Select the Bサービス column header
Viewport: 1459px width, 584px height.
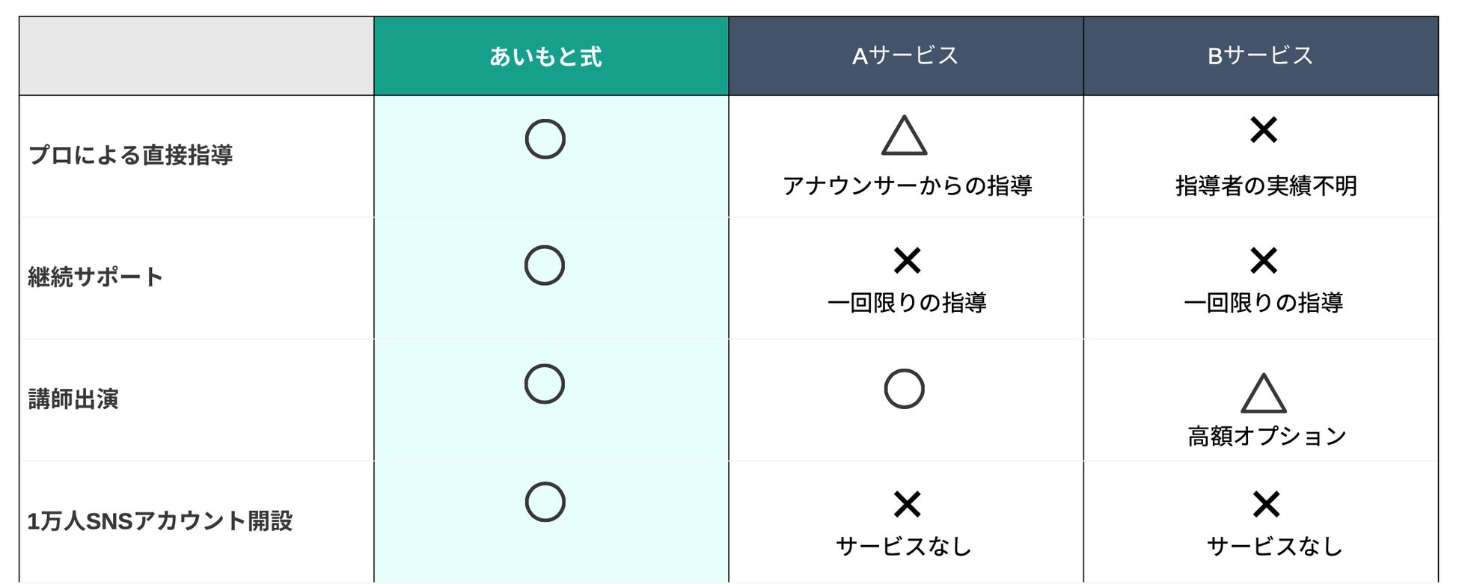(x=1261, y=56)
